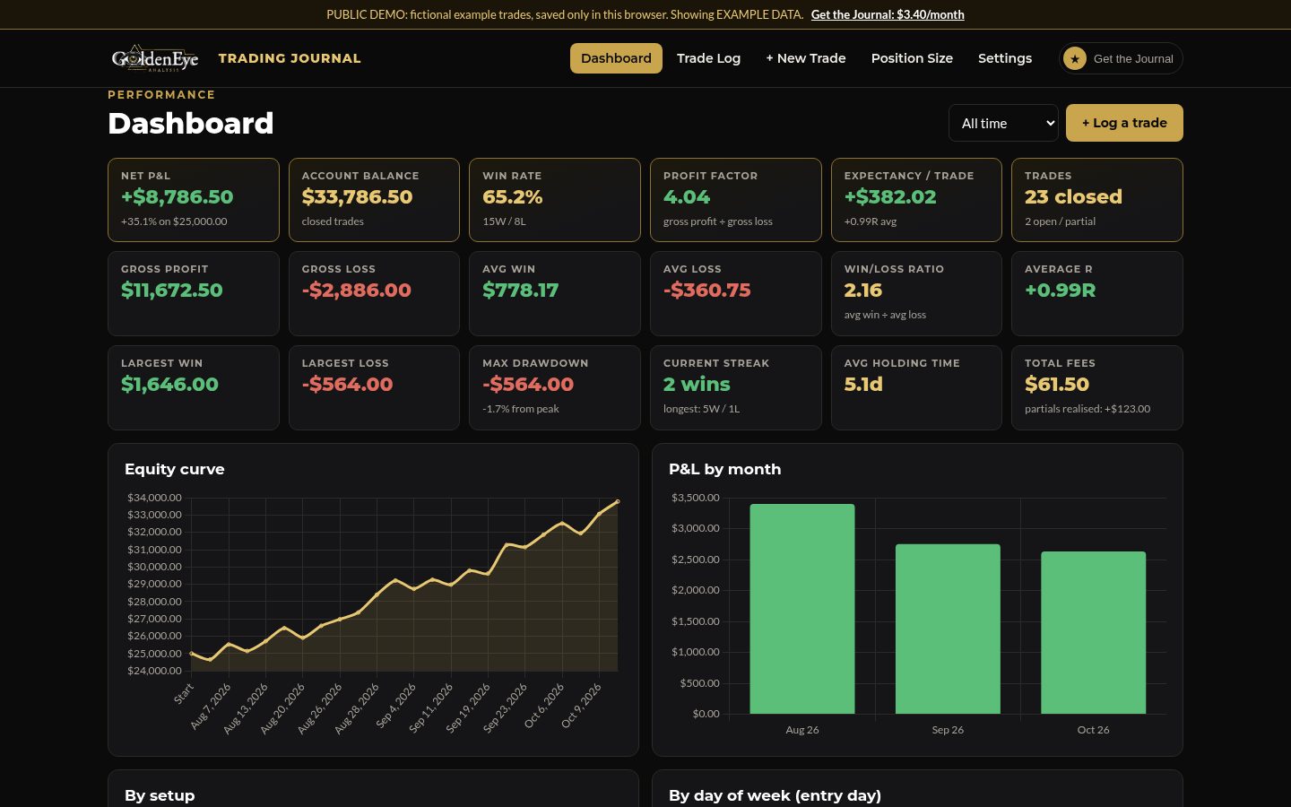
Task: Click the Average R +0.99R value
Action: point(1061,290)
